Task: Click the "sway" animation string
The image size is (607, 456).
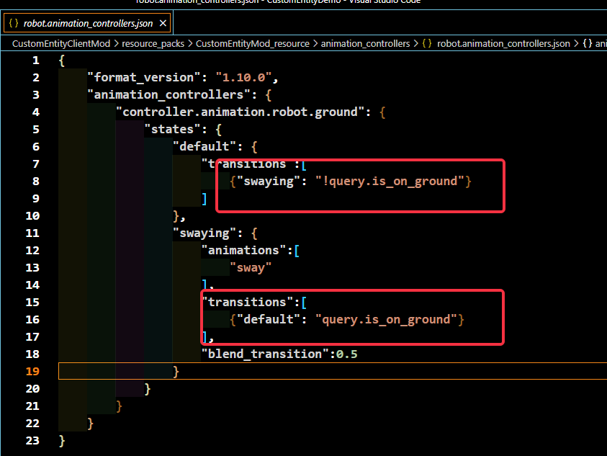Action: click(251, 268)
